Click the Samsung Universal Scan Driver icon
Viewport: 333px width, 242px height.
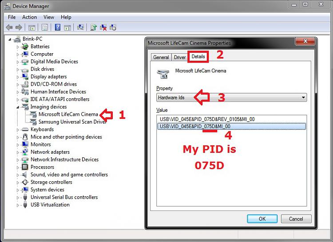pos(33,122)
